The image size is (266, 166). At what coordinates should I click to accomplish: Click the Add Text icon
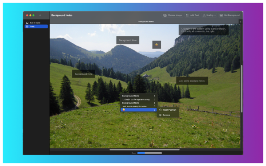[187, 15]
